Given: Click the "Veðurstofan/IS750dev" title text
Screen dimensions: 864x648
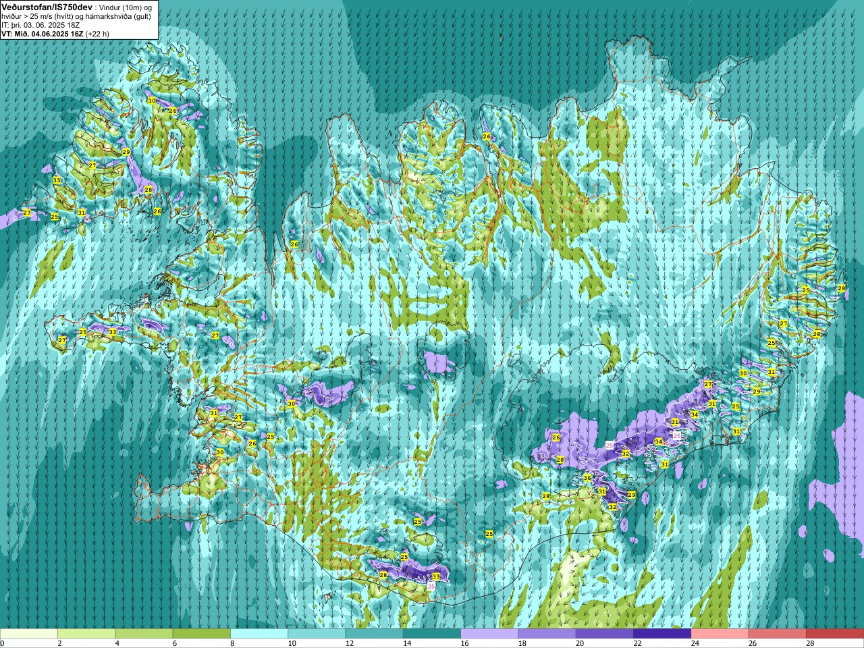Looking at the screenshot, I should 47,6.
